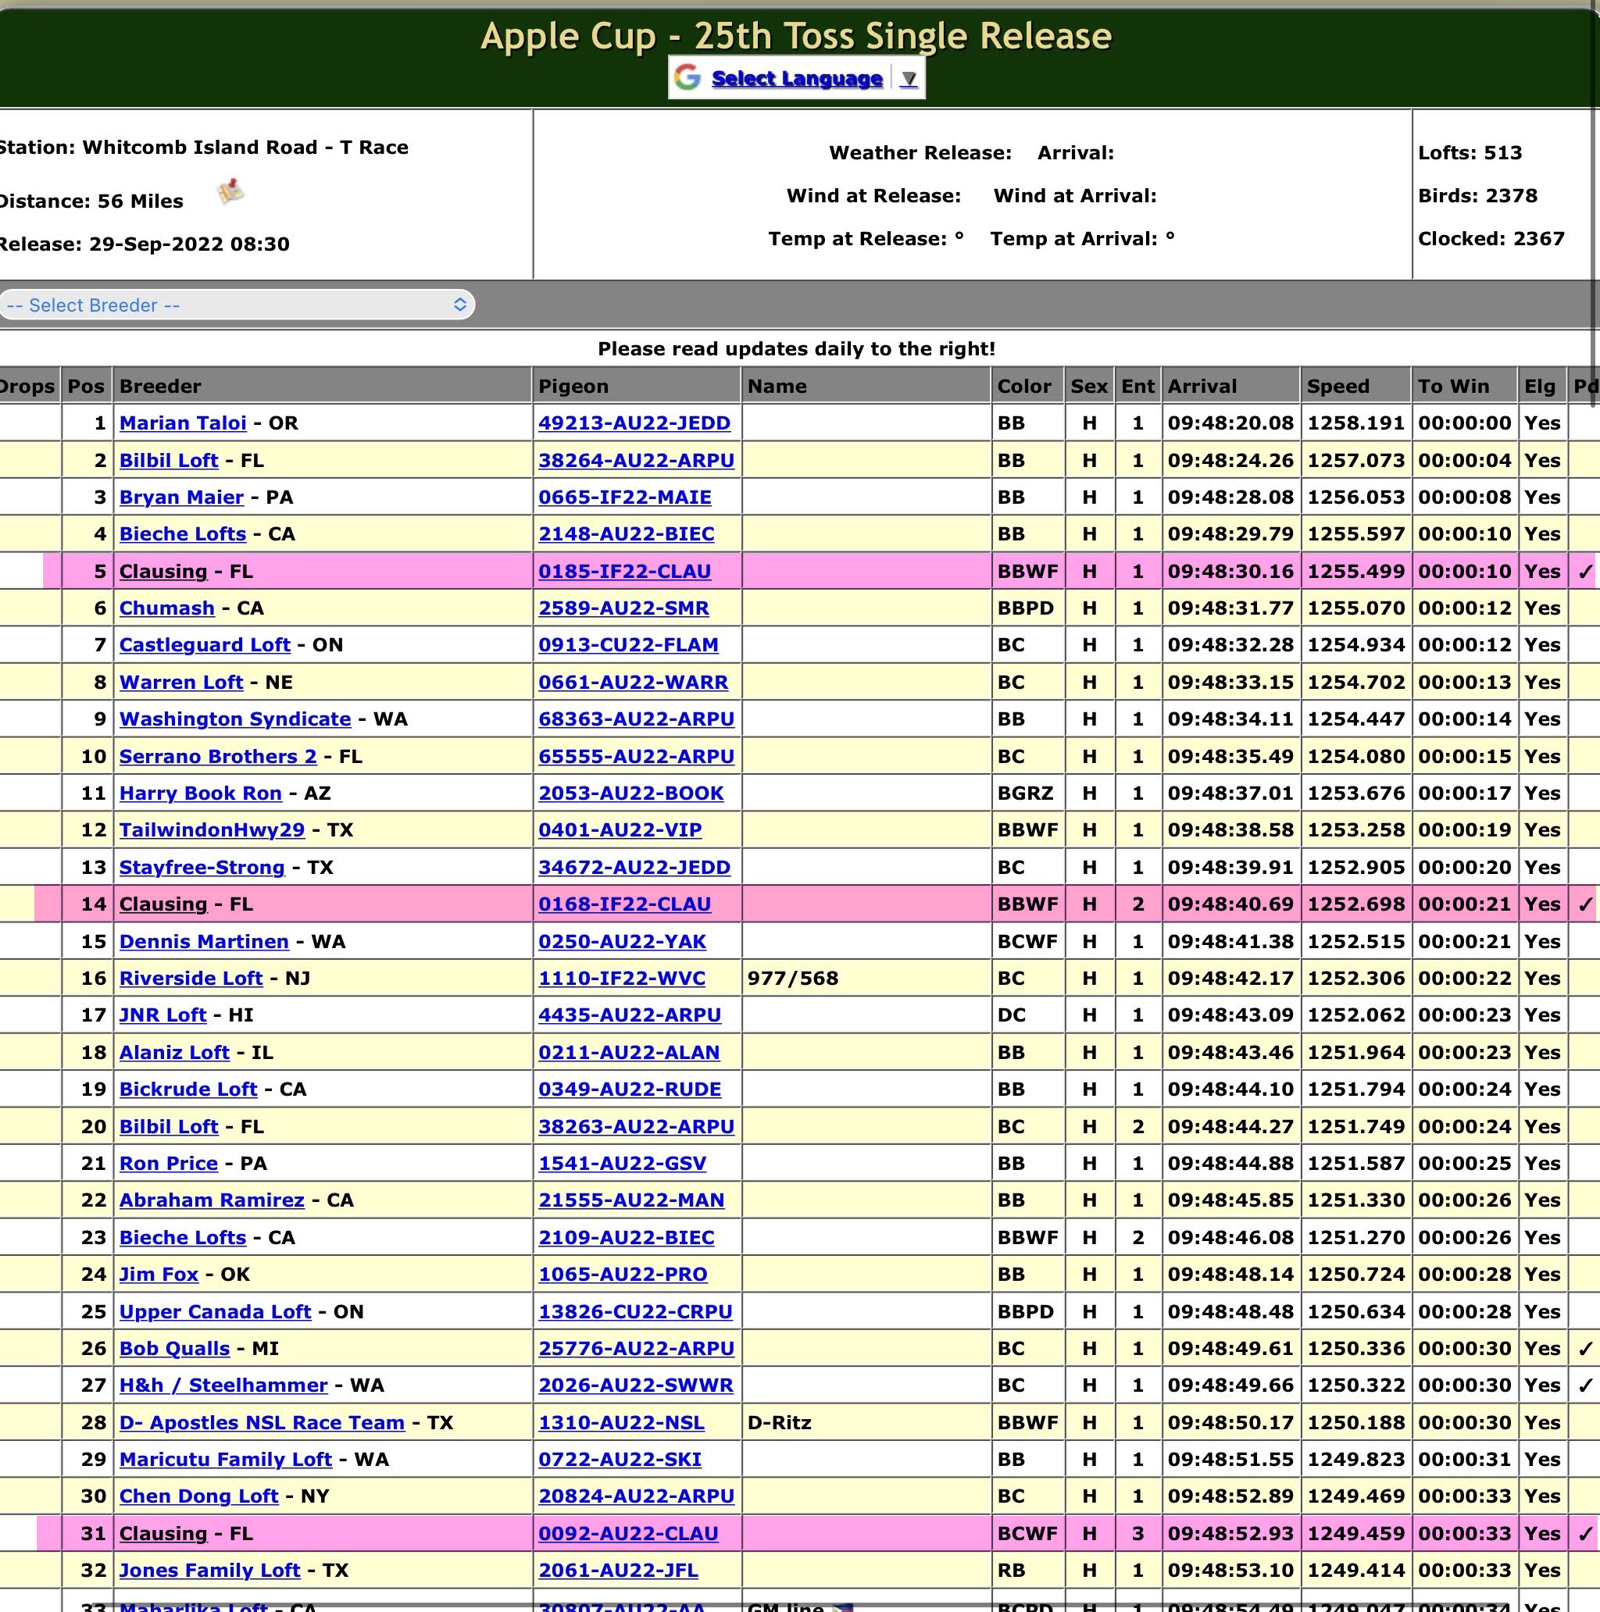
Task: Open breeder Ron Price
Action: coord(169,1164)
